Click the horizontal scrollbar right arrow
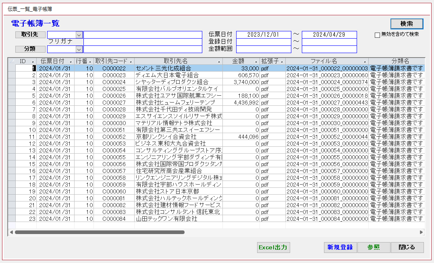Image resolution: width=434 pixels, height=263 pixels. point(422,232)
